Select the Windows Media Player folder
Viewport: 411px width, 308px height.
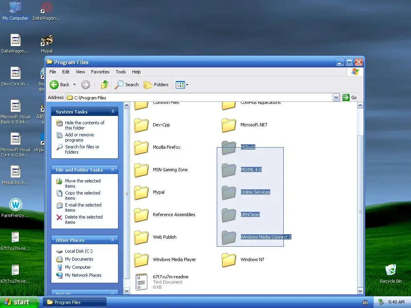(165, 259)
